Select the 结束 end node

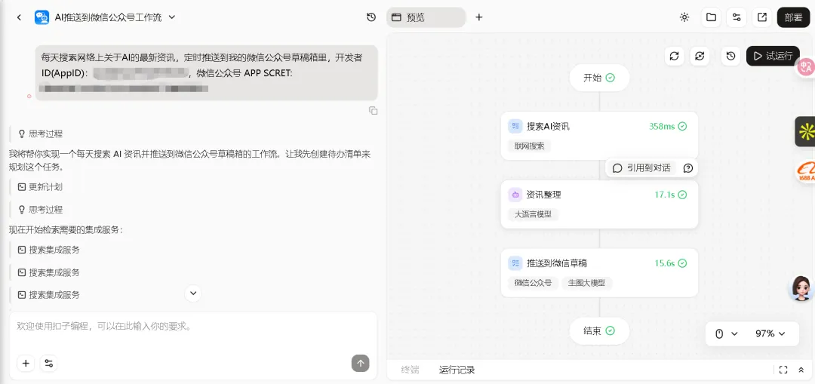pos(599,331)
